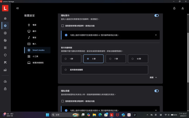189x118 pixels.
Task: Open the hammer and wrench tools icon in the sidebar
Action: coord(5,62)
